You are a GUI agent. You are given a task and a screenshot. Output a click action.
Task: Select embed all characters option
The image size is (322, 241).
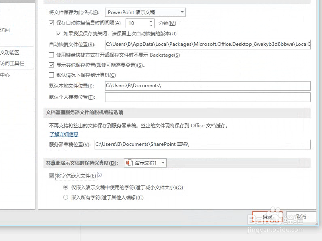(66, 197)
